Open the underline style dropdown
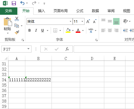Screen dimensions: 134x109 [x=48, y=30]
